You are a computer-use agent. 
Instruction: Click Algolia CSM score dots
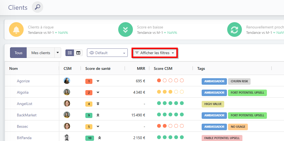pyautogui.click(x=170, y=92)
